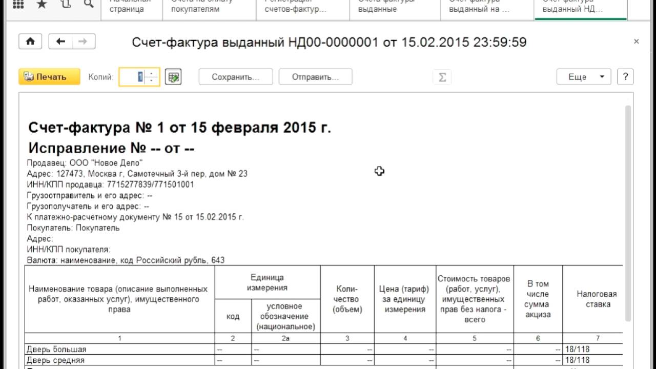656x369 pixels.
Task: Toggle edit mode icon next to copies
Action: pyautogui.click(x=174, y=77)
